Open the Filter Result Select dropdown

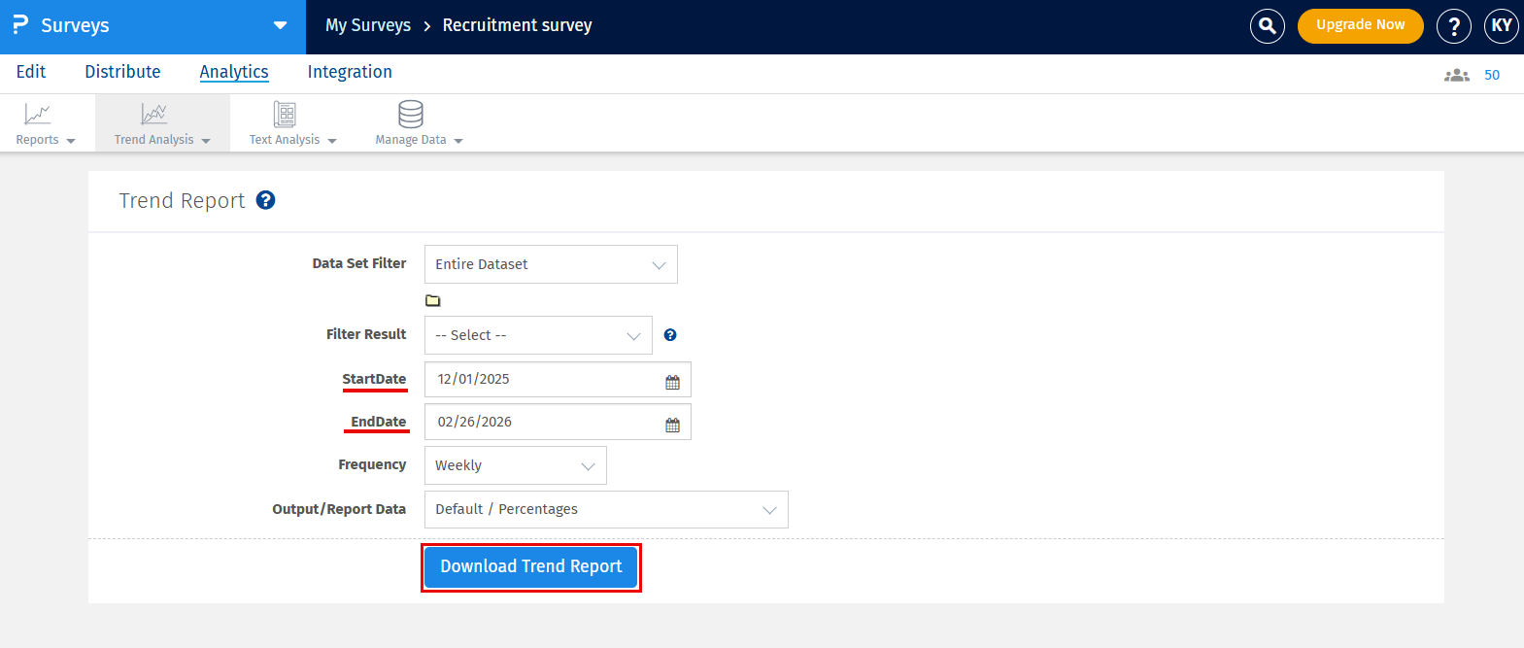538,335
